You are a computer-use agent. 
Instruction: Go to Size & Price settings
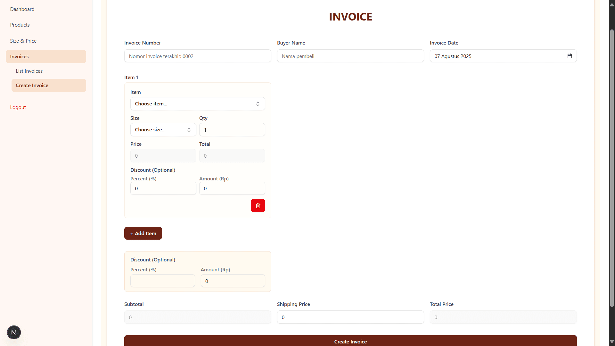click(x=23, y=41)
